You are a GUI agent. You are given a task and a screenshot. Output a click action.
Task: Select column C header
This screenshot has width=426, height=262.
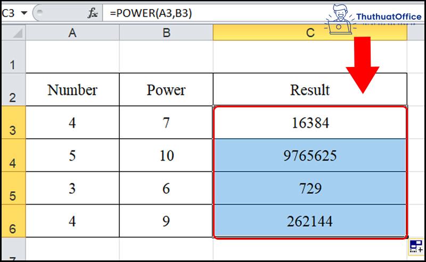[310, 32]
